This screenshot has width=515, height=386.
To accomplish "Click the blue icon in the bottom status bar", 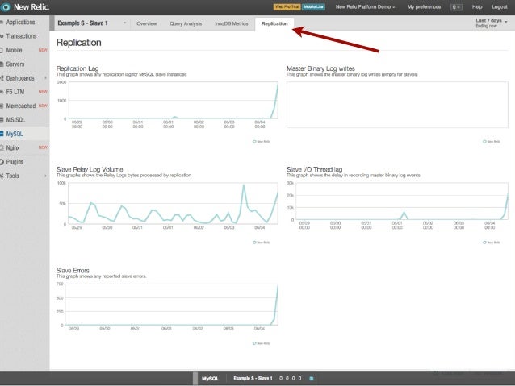I will click(x=312, y=379).
